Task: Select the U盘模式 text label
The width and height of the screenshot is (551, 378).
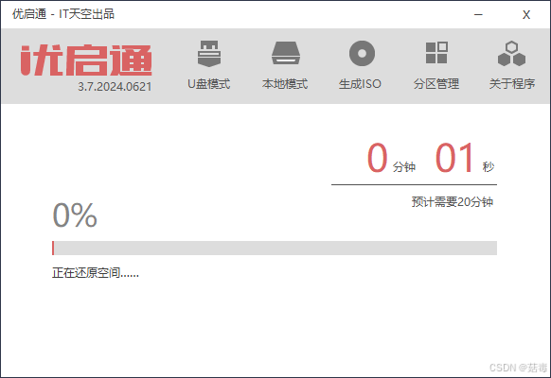Action: (x=208, y=84)
